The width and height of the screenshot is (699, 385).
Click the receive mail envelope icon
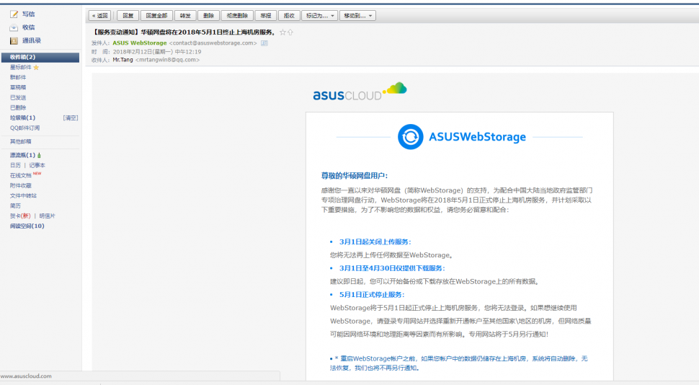[x=14, y=27]
